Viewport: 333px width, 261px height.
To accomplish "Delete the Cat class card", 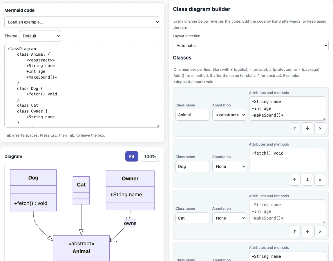I will point(320,231).
